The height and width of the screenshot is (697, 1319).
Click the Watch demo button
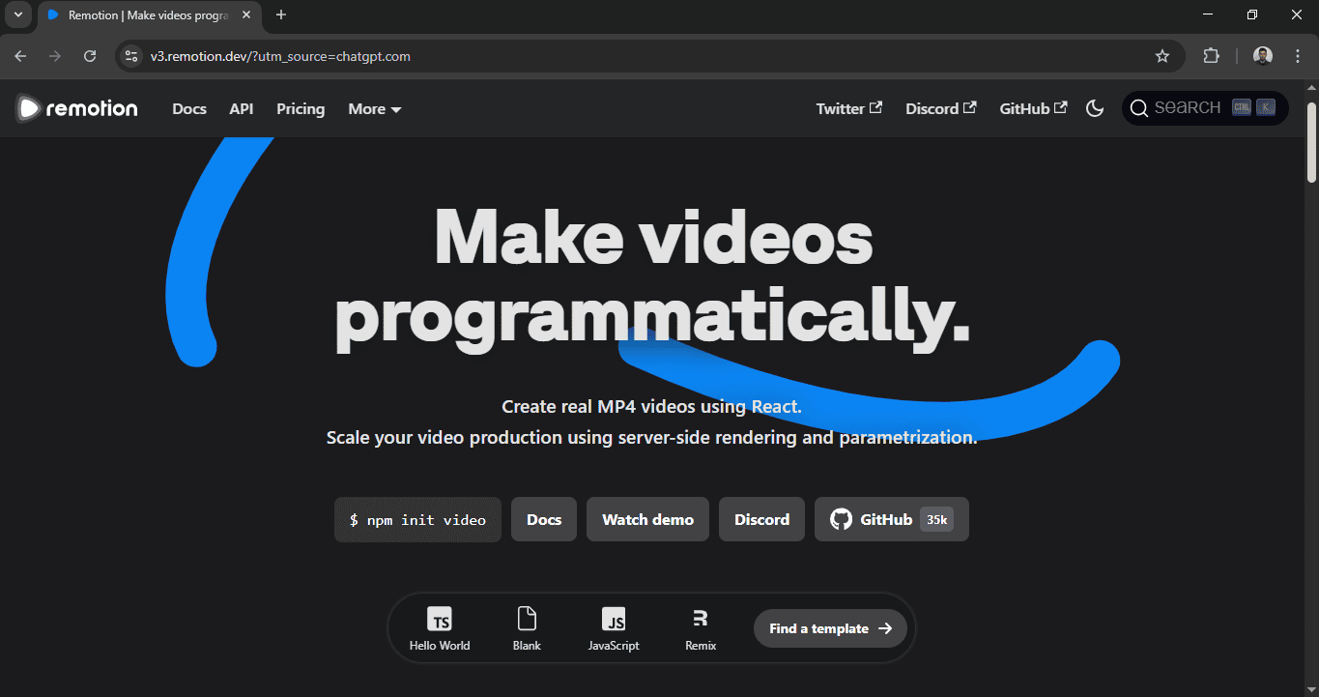tap(647, 520)
